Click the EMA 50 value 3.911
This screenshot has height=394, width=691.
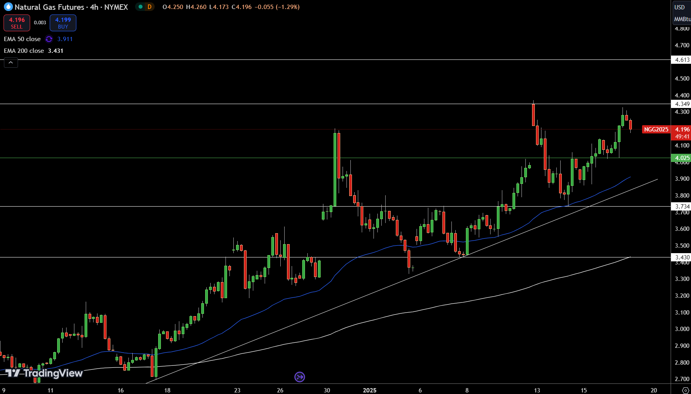(65, 39)
